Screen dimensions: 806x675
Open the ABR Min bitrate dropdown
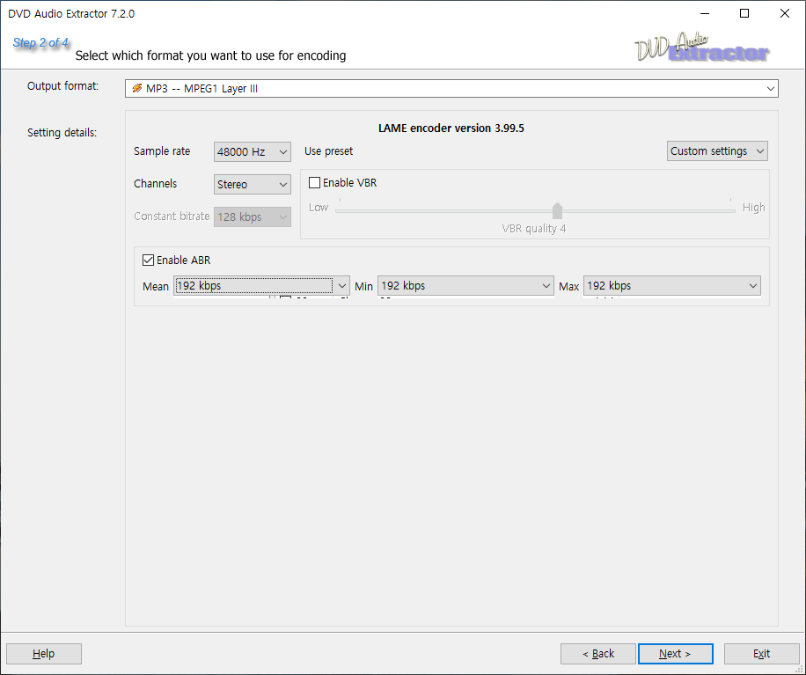465,286
